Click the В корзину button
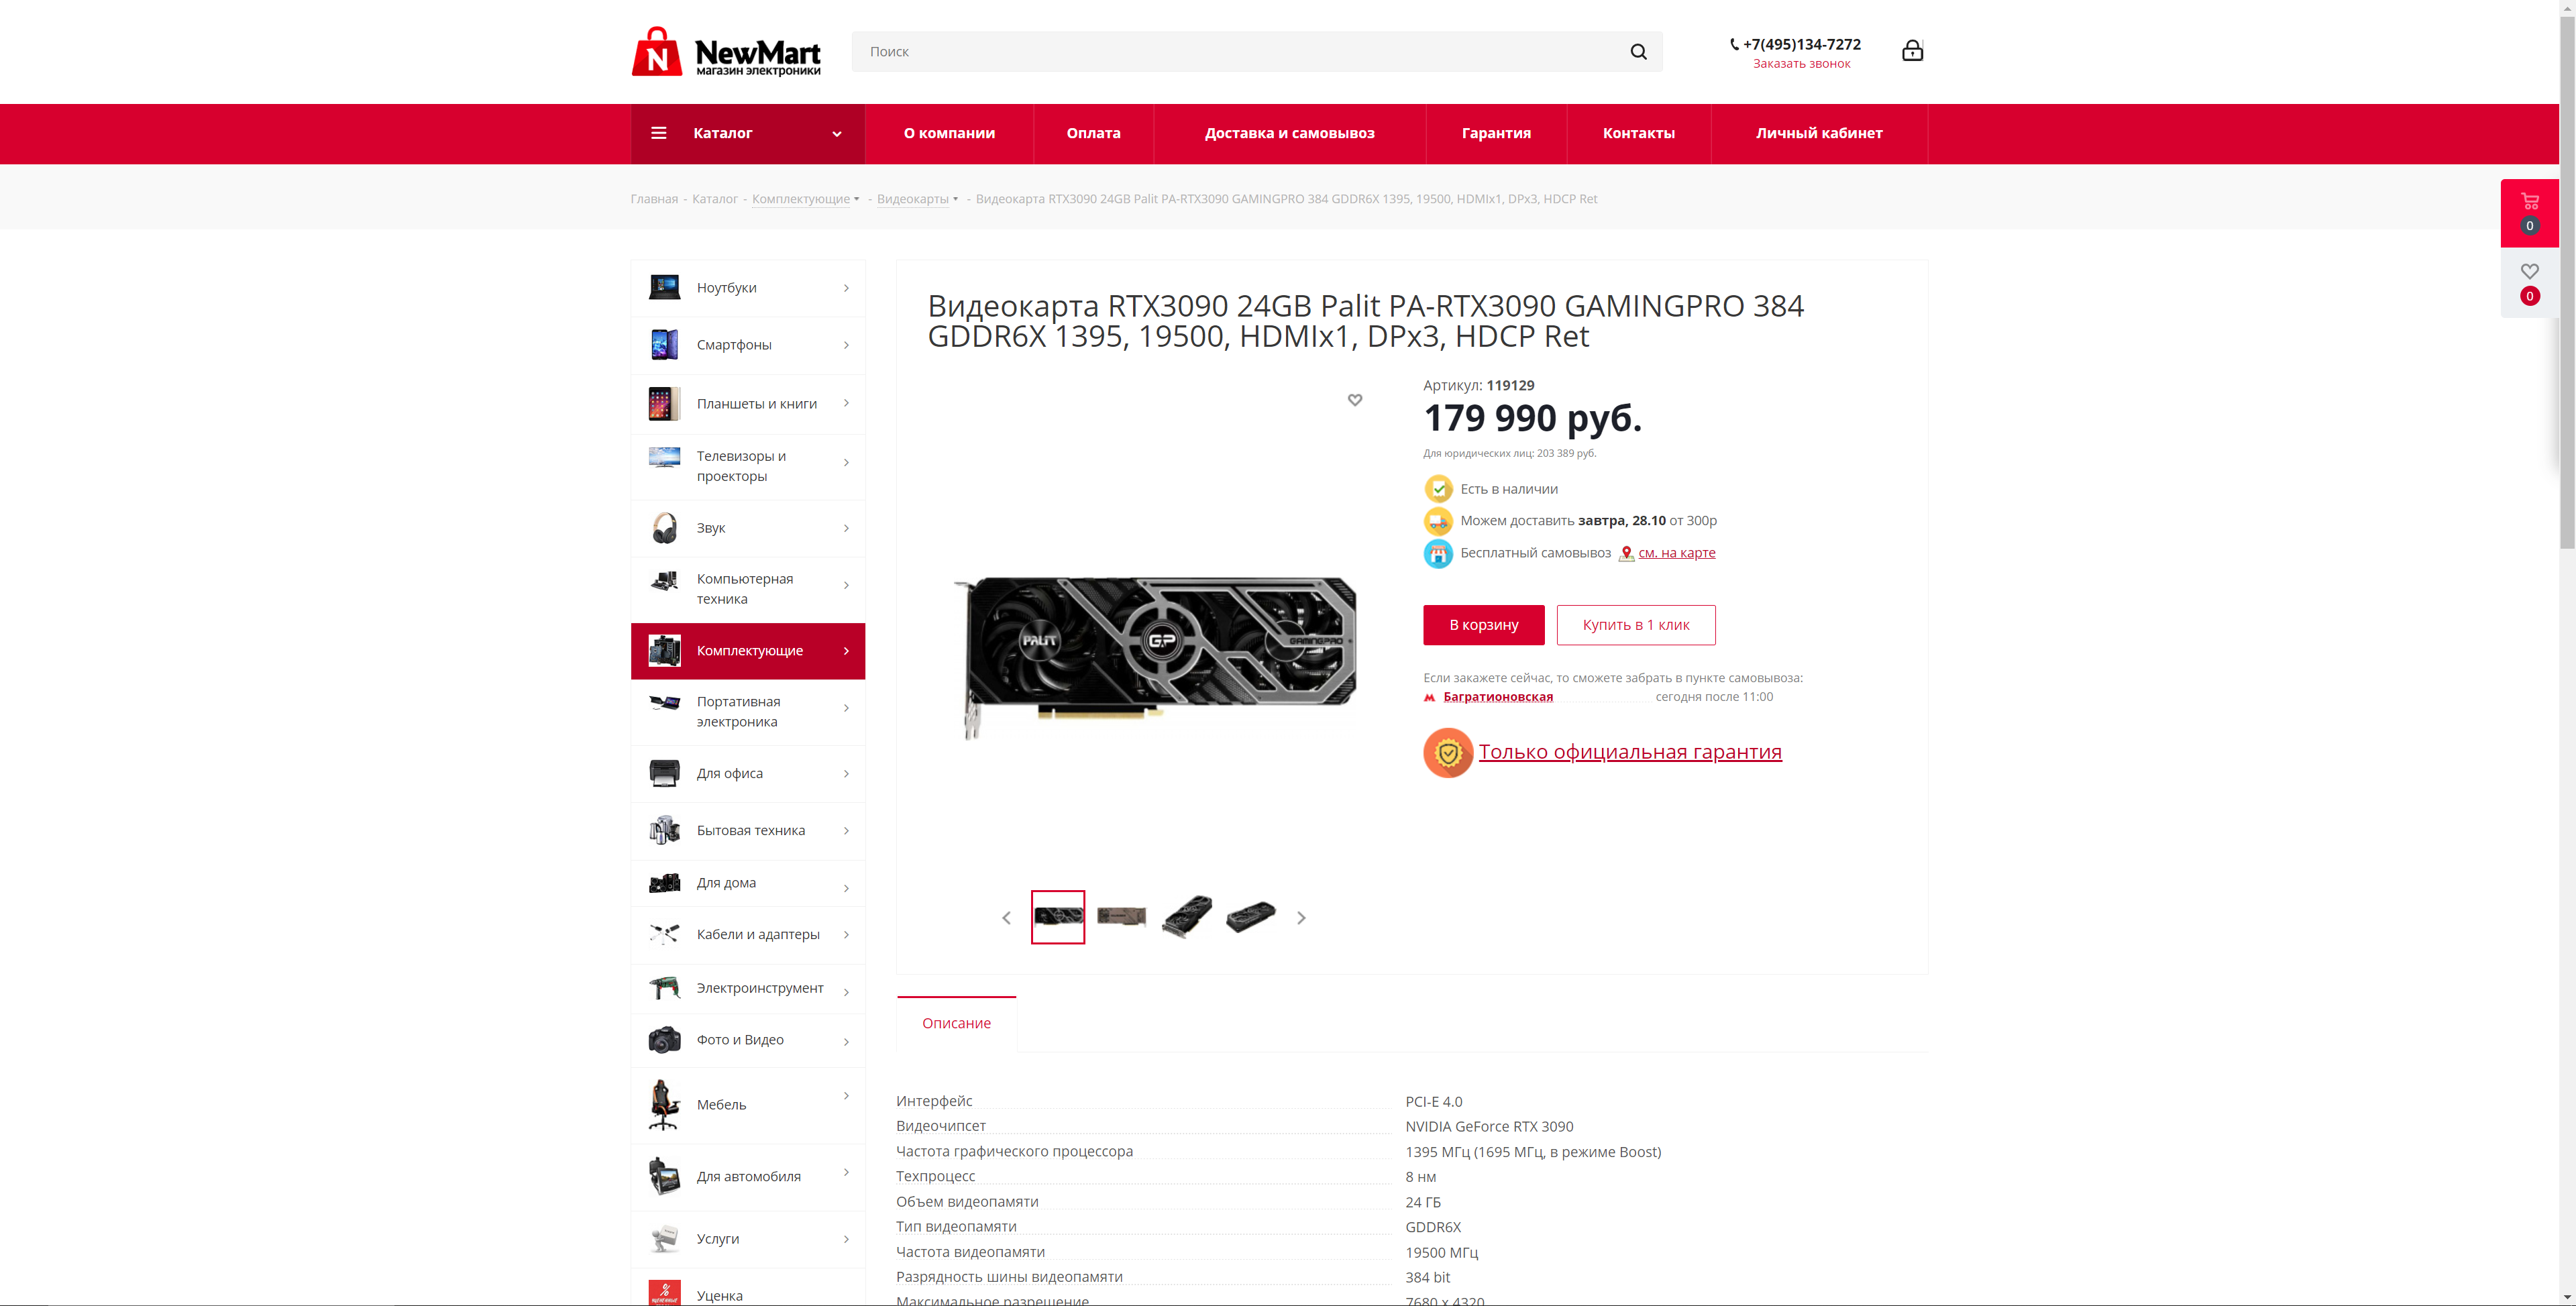 [1483, 625]
